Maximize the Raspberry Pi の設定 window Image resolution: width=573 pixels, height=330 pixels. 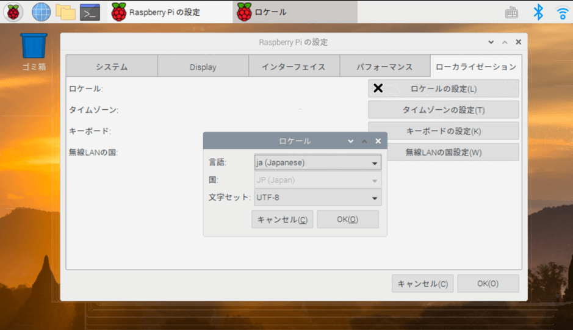[505, 42]
